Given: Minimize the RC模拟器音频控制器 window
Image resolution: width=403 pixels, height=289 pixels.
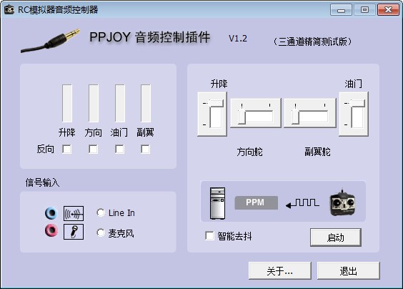Looking at the screenshot, I should (x=341, y=10).
